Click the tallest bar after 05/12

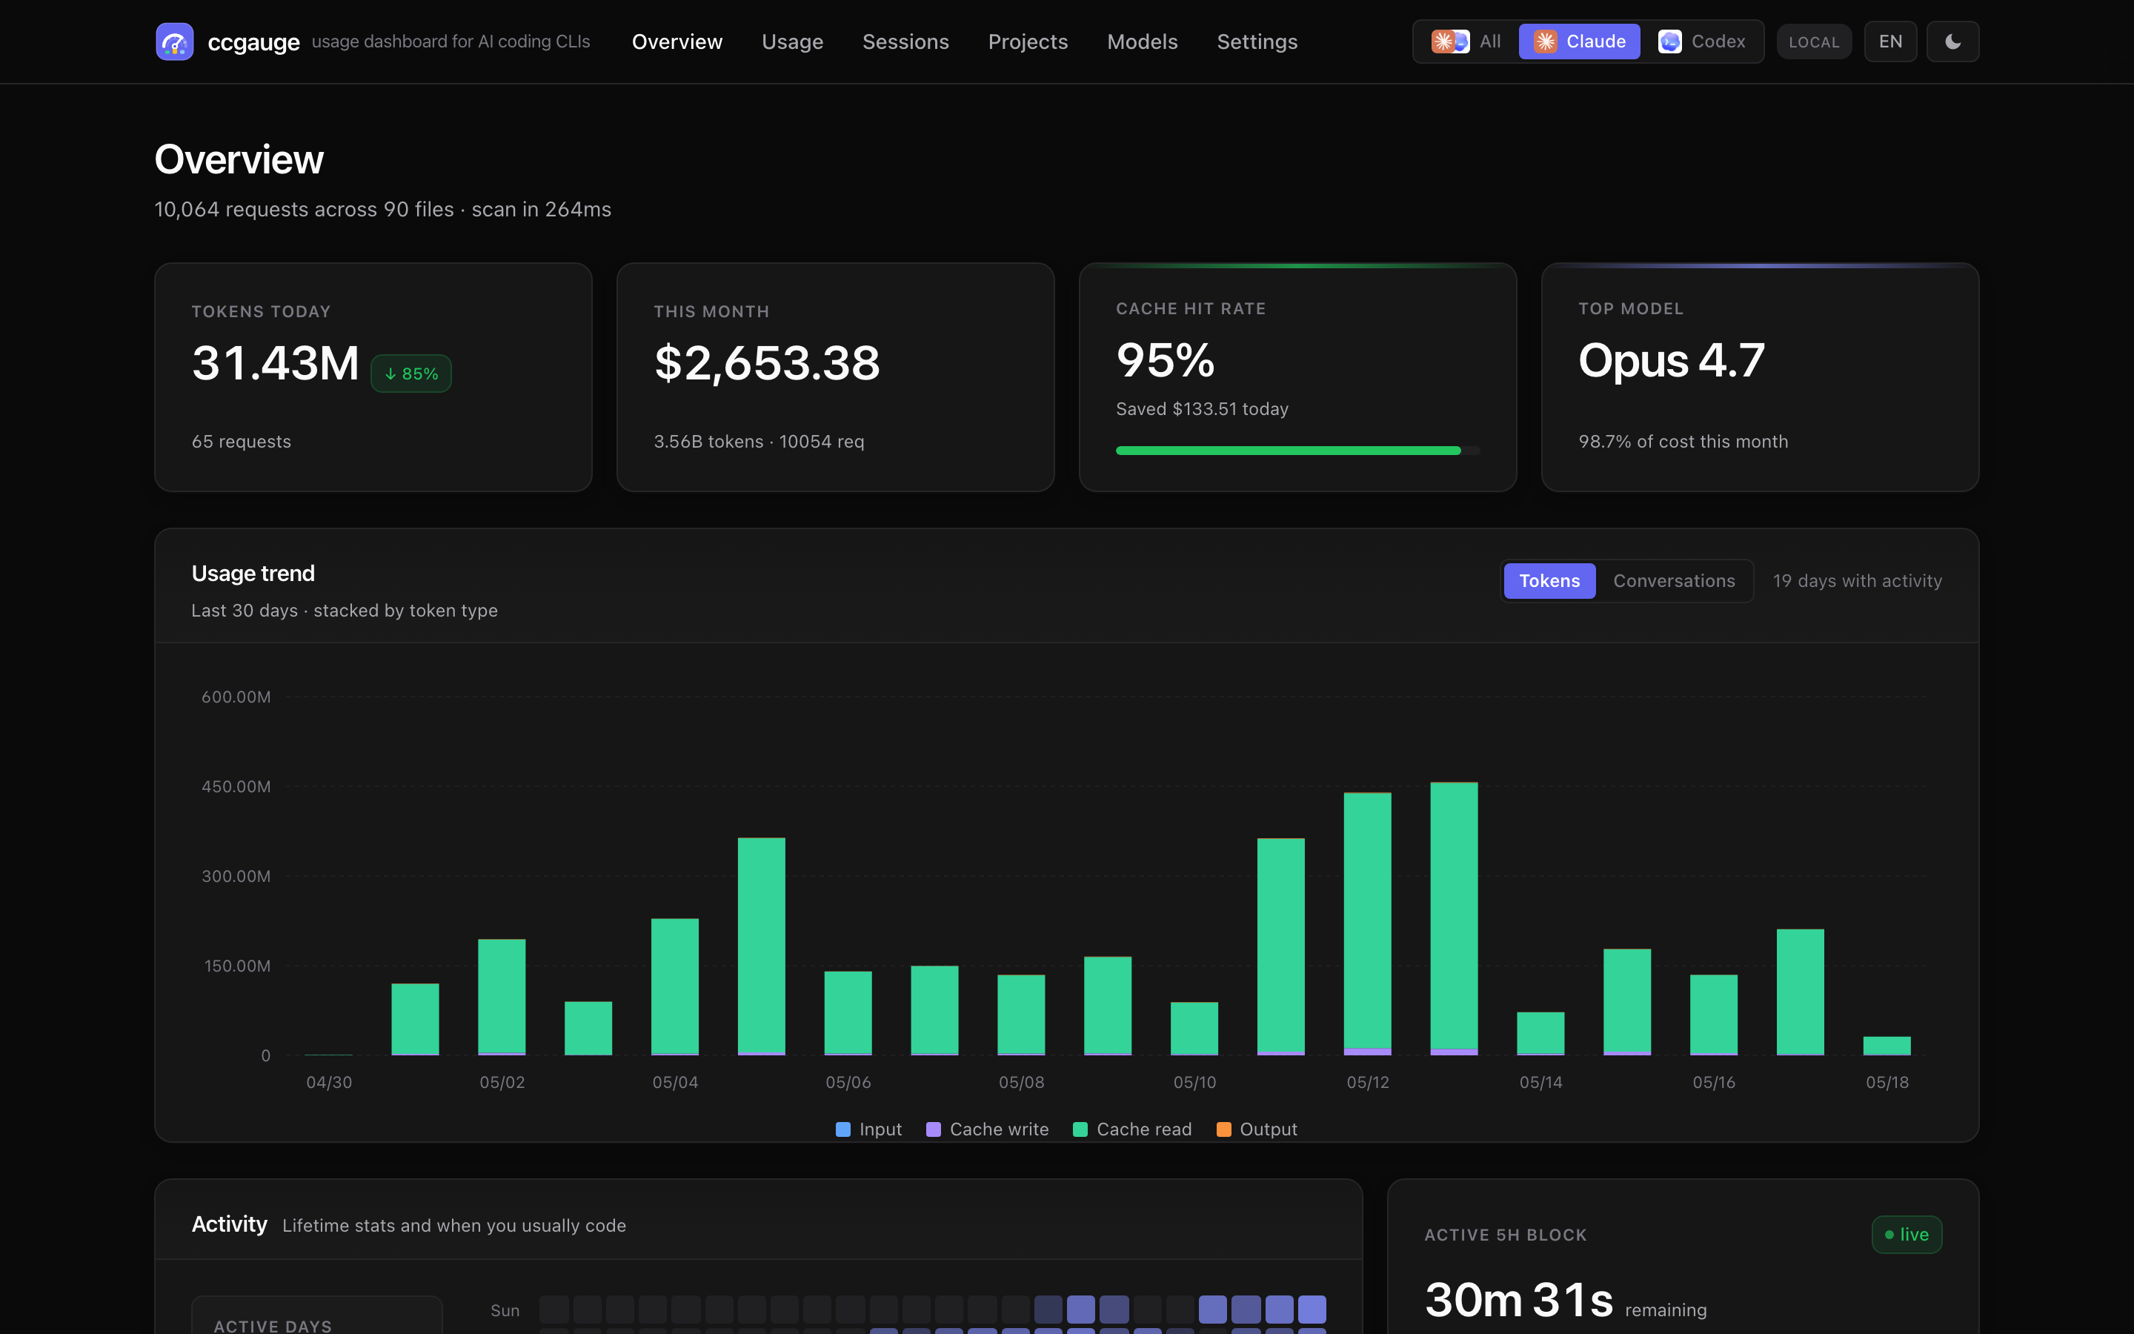click(x=1453, y=918)
